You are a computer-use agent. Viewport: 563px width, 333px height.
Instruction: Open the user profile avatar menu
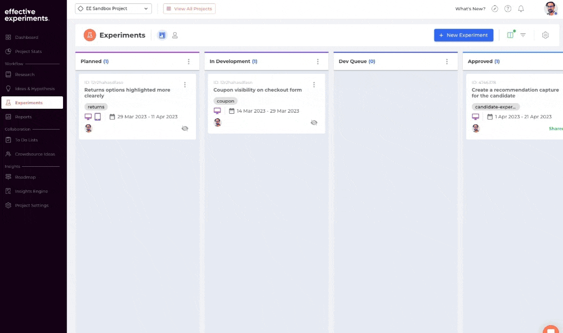point(551,8)
